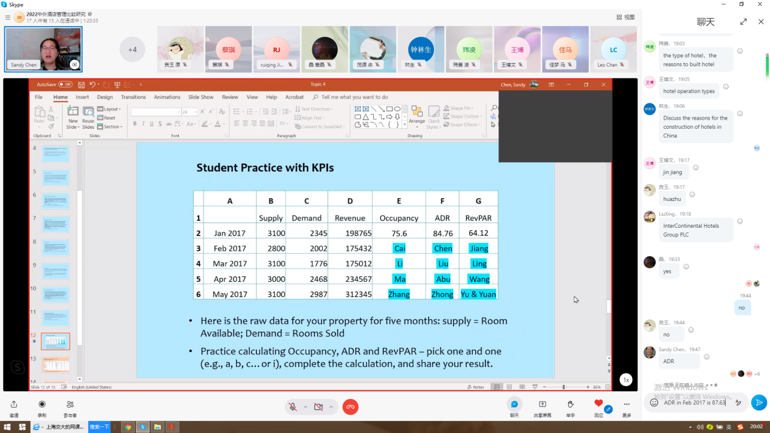Unmute the microphone
This screenshot has width=770, height=433.
pyautogui.click(x=293, y=407)
